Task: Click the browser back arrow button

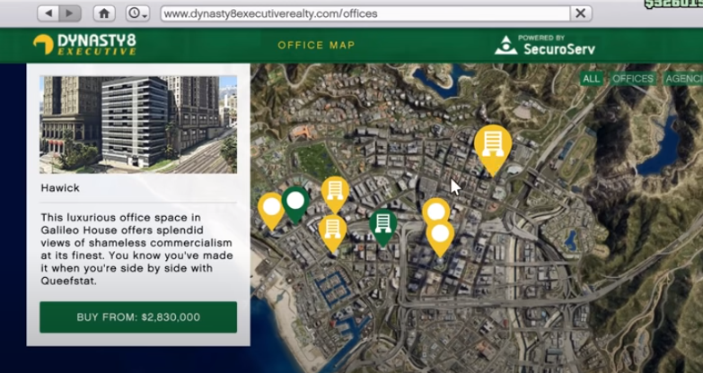Action: [48, 13]
